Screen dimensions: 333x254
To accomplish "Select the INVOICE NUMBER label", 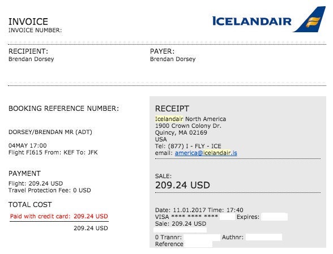I will pos(35,30).
